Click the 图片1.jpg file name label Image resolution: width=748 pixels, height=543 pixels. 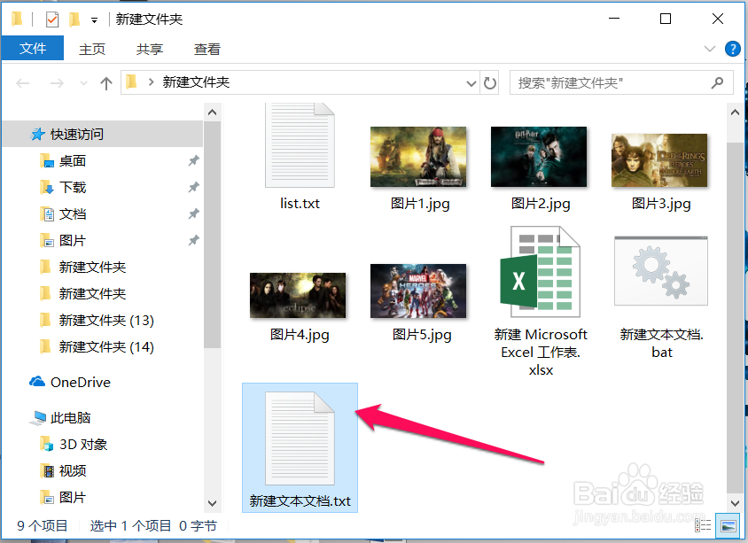pos(420,204)
